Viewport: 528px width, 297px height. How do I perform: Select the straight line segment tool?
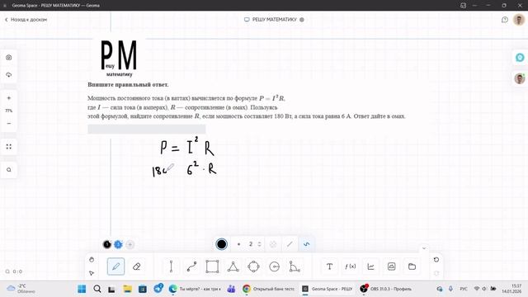tap(171, 266)
